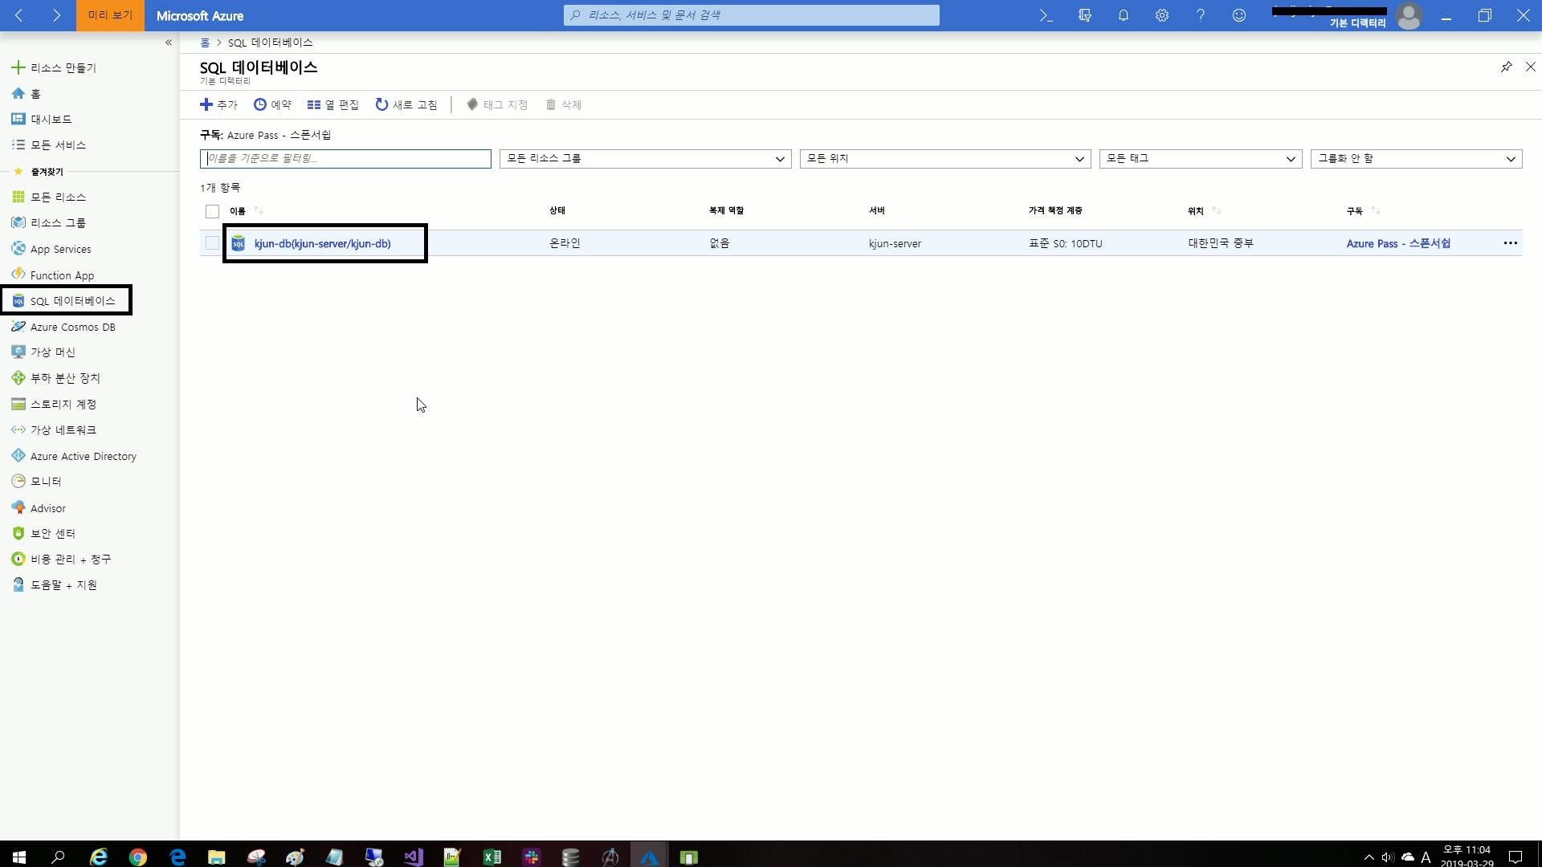Click the 추가 add button
1542x867 pixels.
[x=218, y=104]
